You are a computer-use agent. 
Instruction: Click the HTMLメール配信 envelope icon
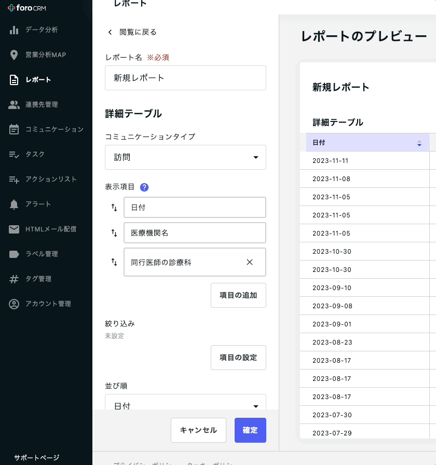(x=14, y=229)
